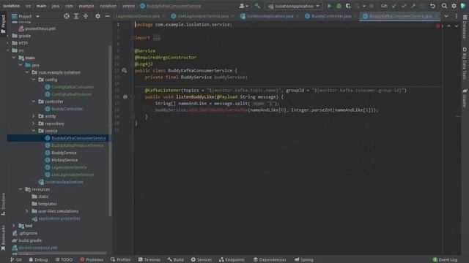Viewport: 469px width, 263px height.
Task: Click the Spring bean gutter icon beside class declaration
Action: 124,71
